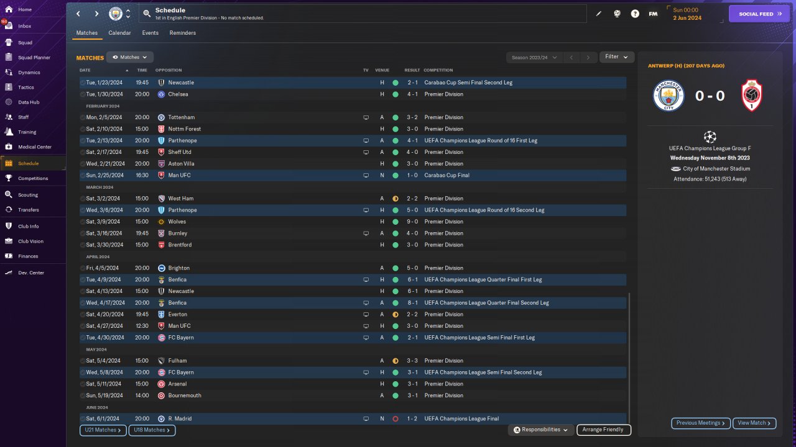Click the Arsenal opposition name
Viewport: 796px width, 447px height.
pyautogui.click(x=177, y=384)
